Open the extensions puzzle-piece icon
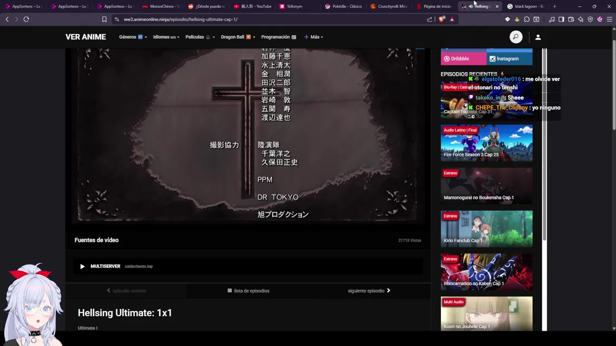 (x=526, y=19)
